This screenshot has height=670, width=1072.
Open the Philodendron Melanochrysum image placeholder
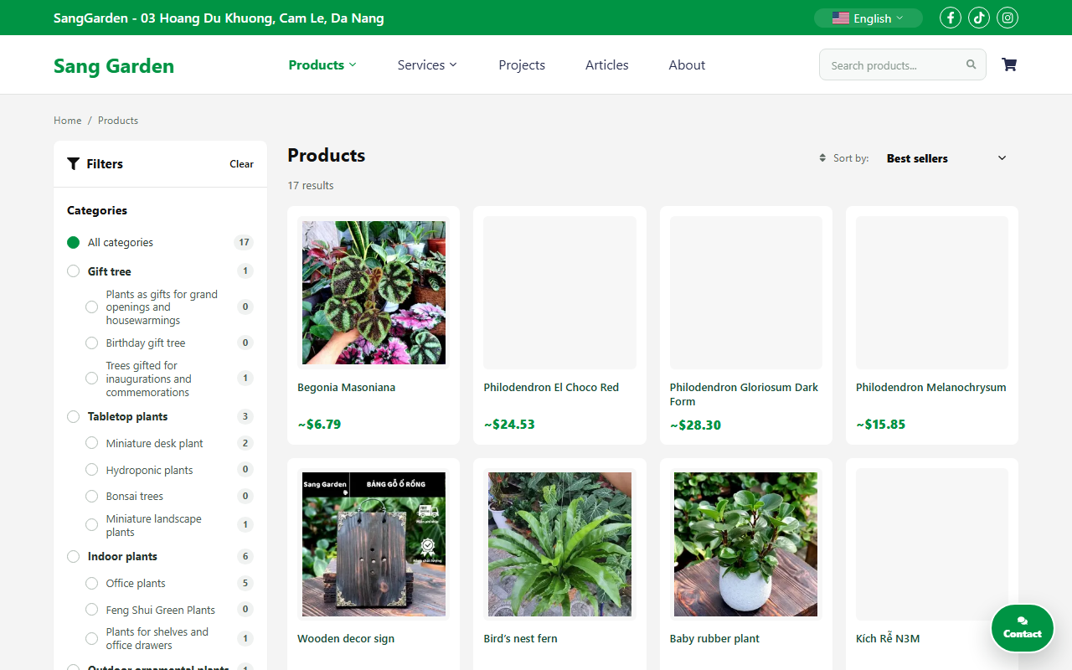[932, 292]
